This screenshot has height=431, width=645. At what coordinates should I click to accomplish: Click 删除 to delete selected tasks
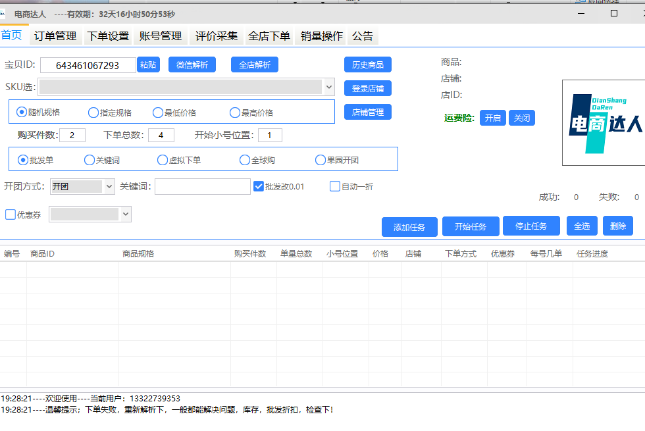[x=618, y=226]
